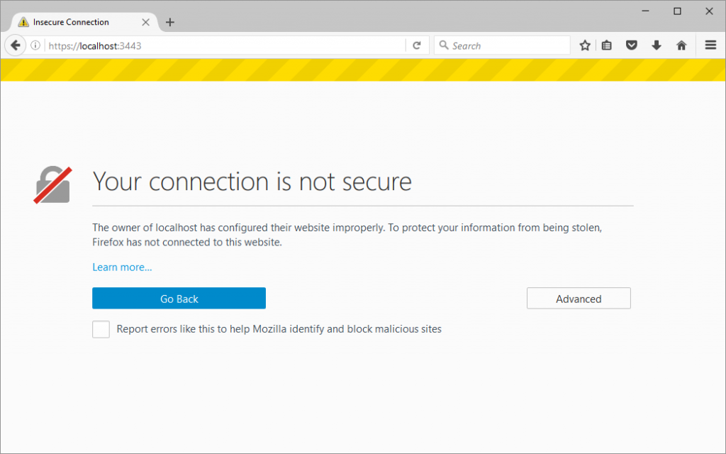This screenshot has width=726, height=454.
Task: Open downloads arrow icon
Action: [656, 45]
